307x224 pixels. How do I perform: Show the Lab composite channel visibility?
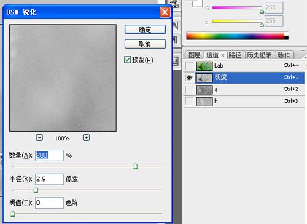click(189, 66)
